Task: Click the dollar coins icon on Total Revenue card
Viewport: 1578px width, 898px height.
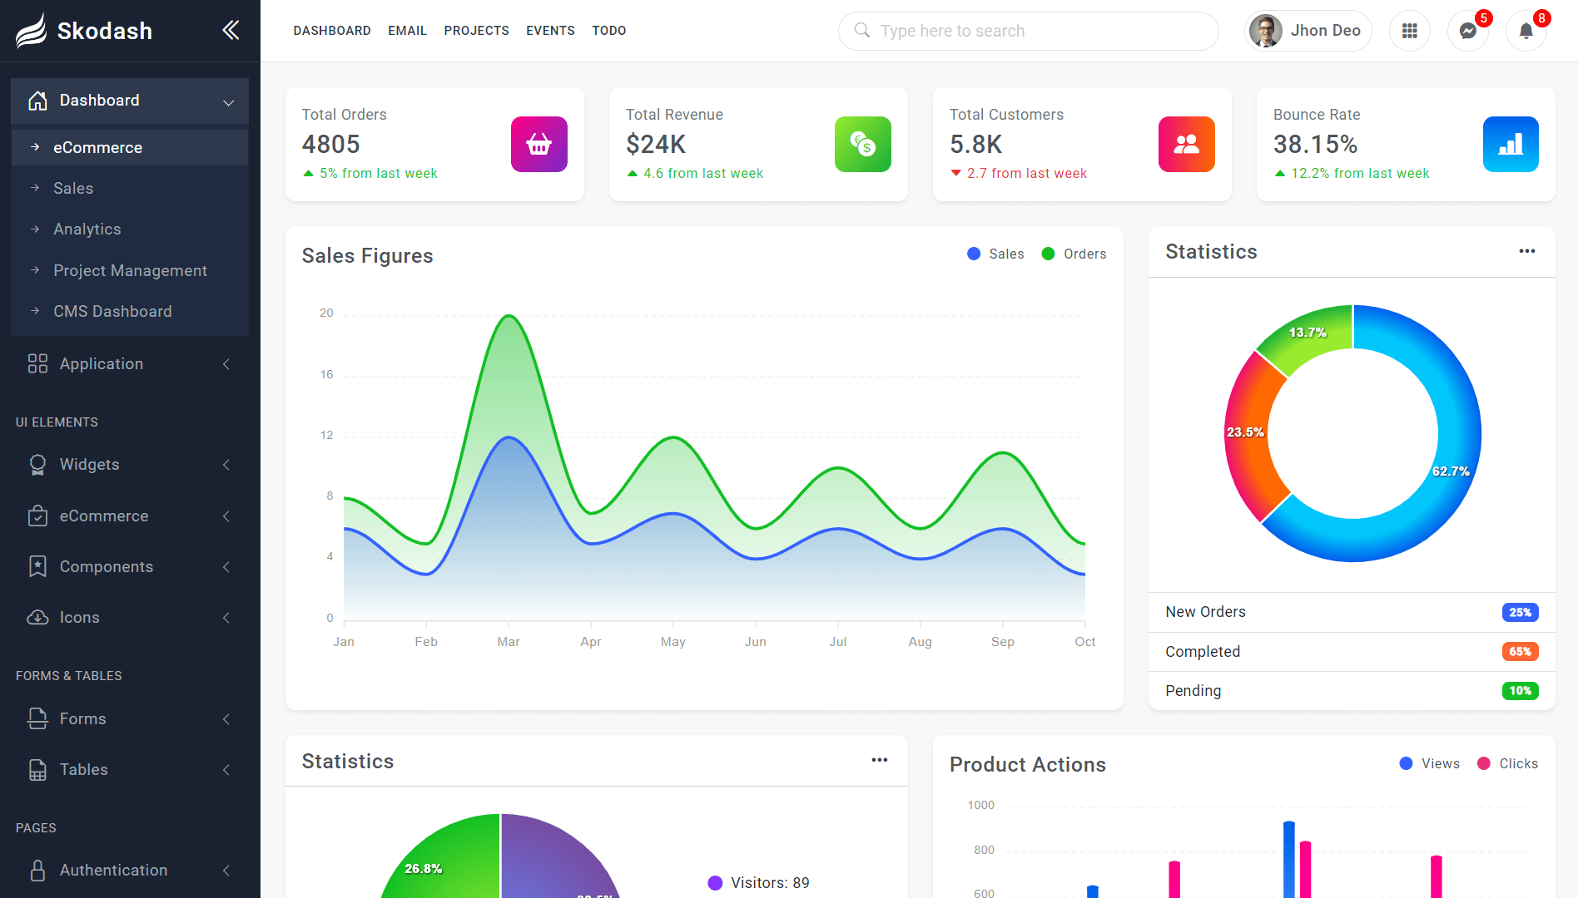Action: [x=862, y=144]
